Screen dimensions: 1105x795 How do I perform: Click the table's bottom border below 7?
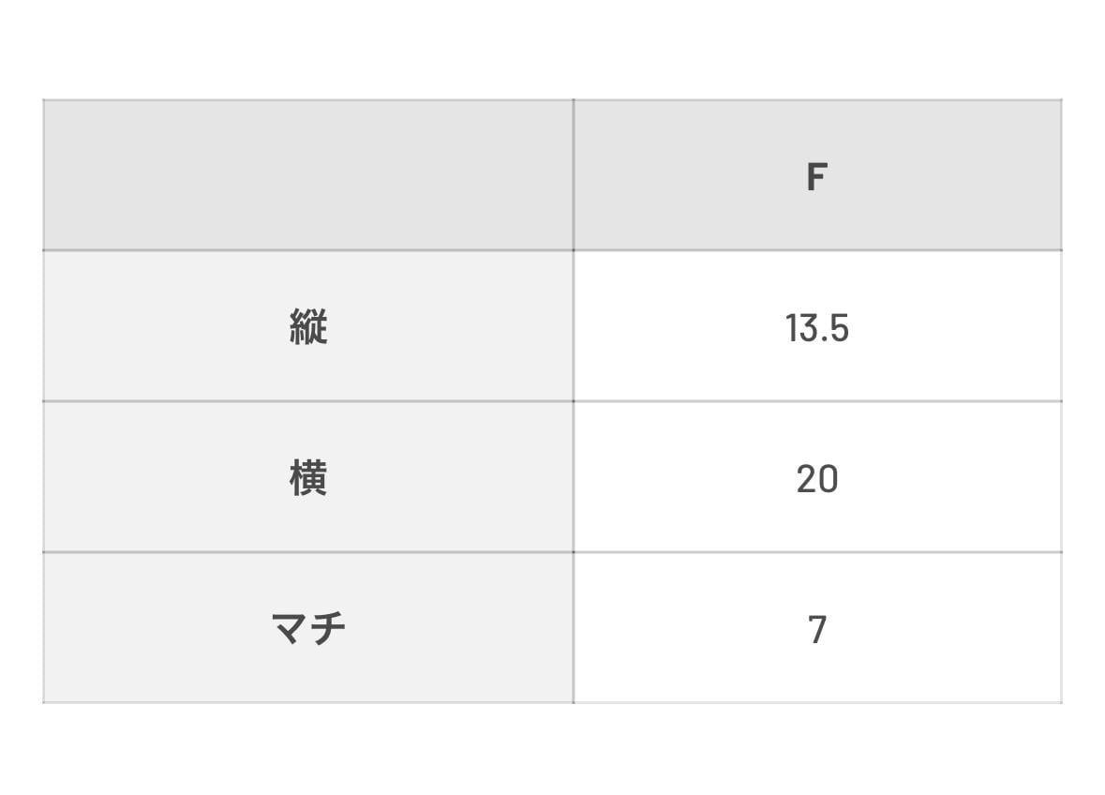(816, 702)
